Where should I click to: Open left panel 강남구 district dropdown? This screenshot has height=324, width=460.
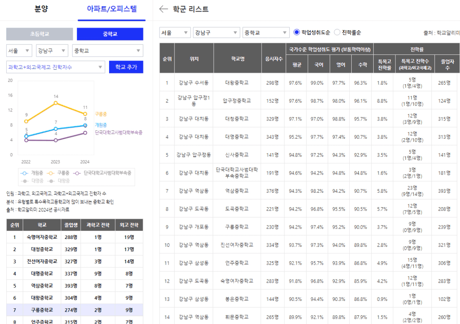52,51
